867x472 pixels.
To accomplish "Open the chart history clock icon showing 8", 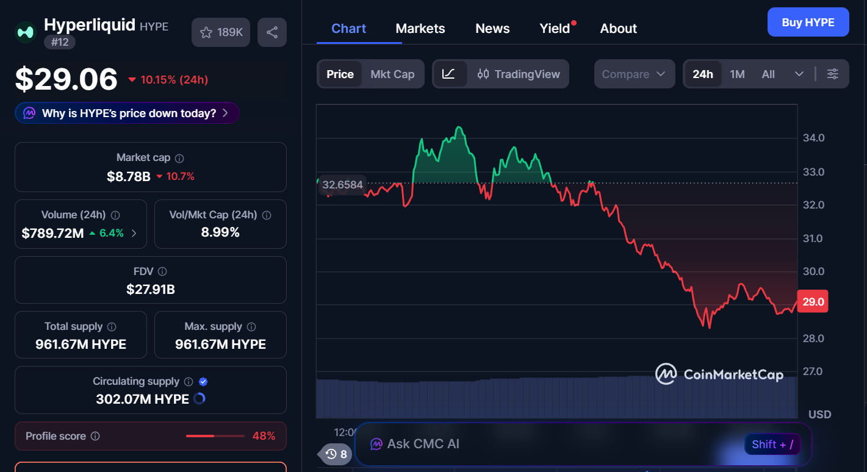I will (334, 454).
